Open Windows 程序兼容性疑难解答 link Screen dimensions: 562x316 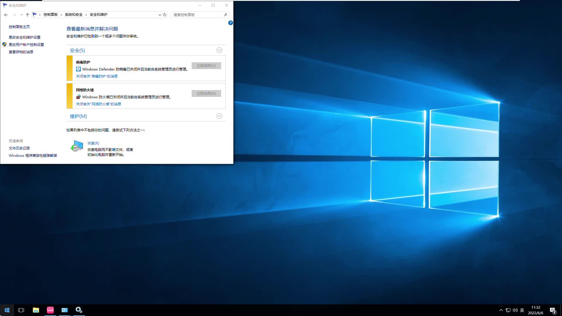coord(33,155)
